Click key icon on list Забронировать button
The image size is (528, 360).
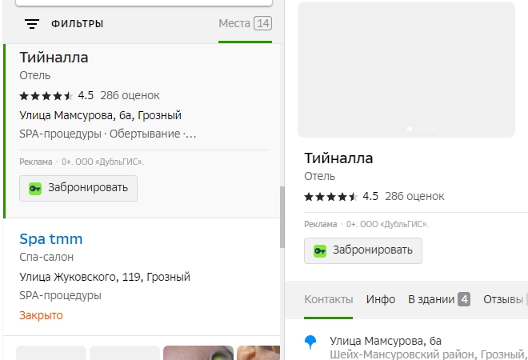[34, 188]
